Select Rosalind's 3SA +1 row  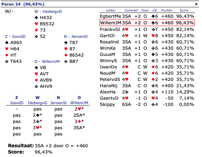pos(147,42)
